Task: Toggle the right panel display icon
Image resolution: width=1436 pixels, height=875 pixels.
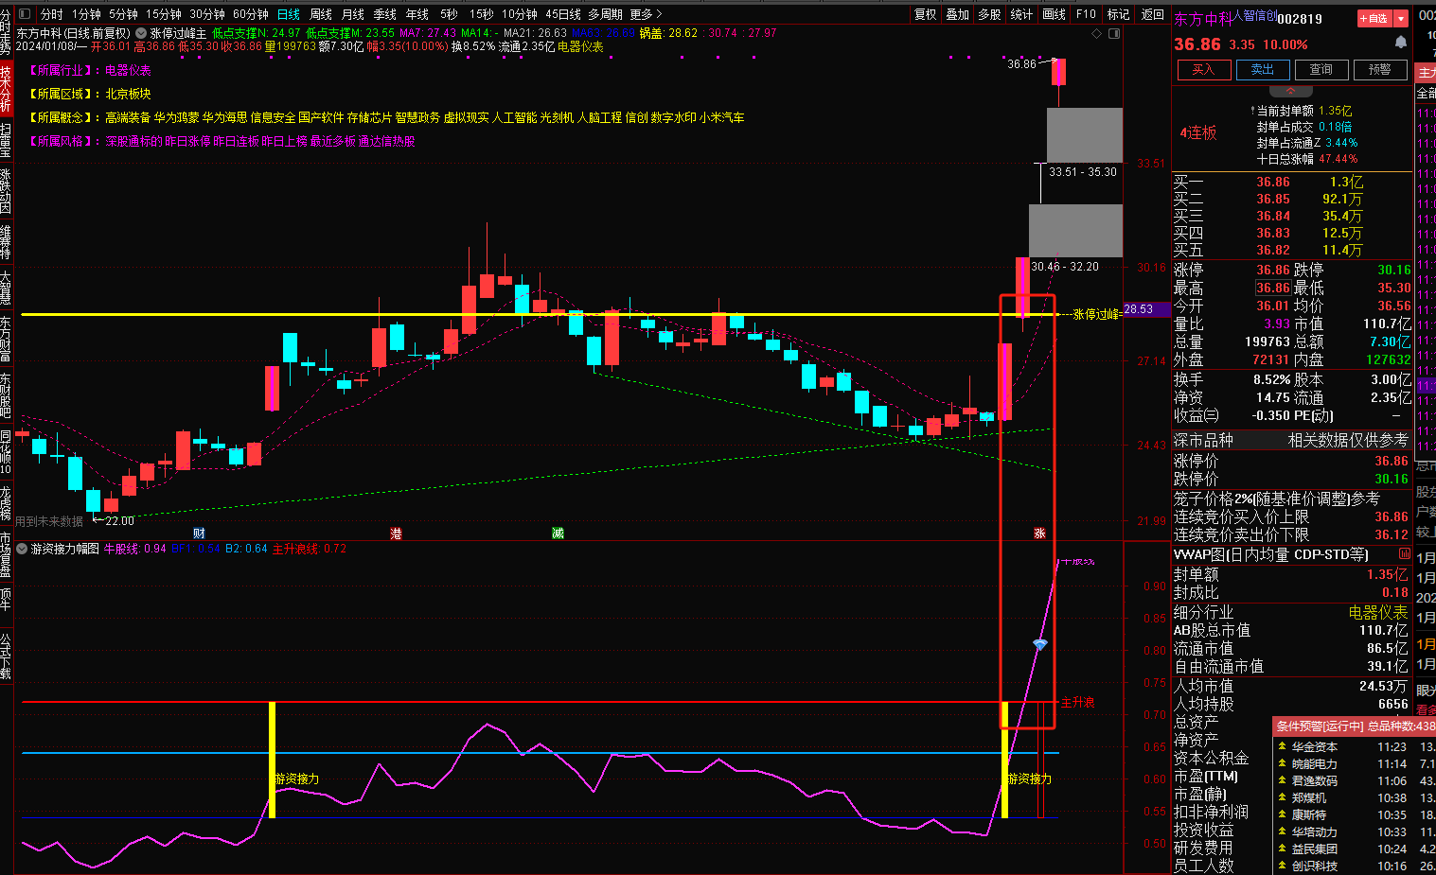Action: pyautogui.click(x=1114, y=33)
